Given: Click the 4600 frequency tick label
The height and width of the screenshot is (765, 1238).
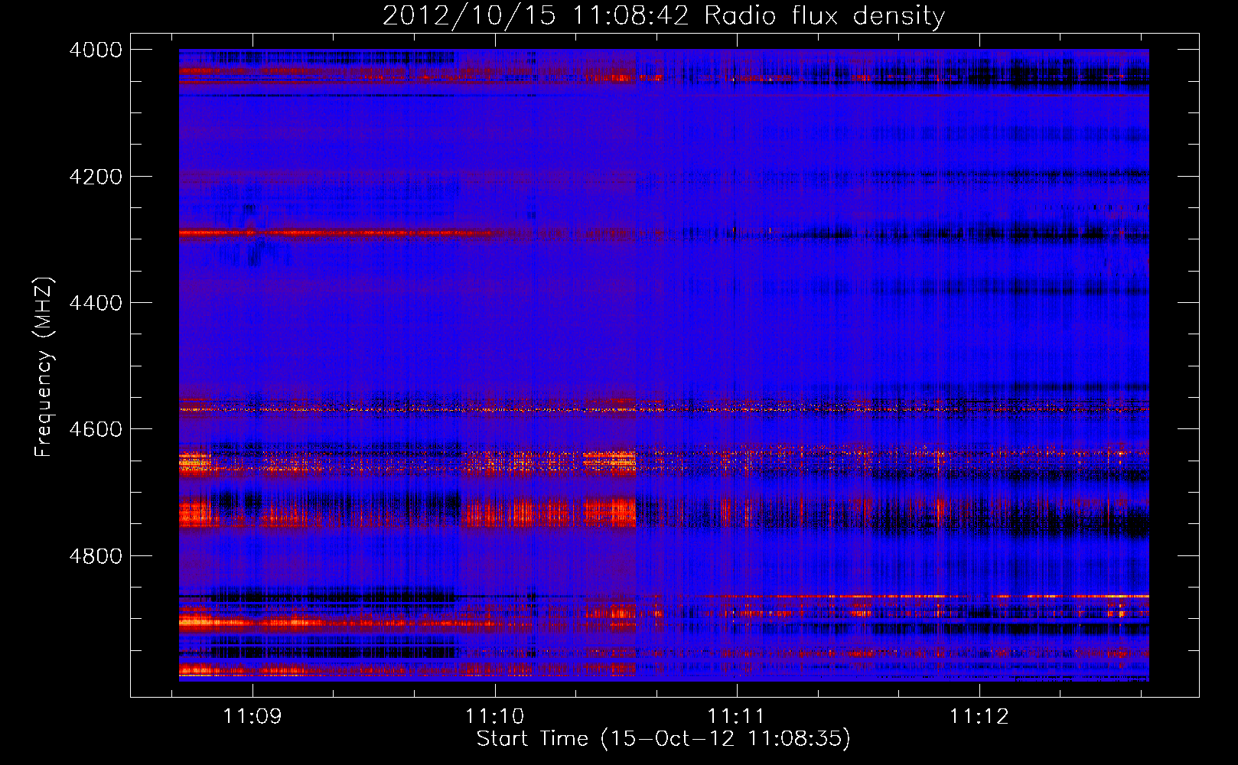Looking at the screenshot, I should click(x=96, y=429).
